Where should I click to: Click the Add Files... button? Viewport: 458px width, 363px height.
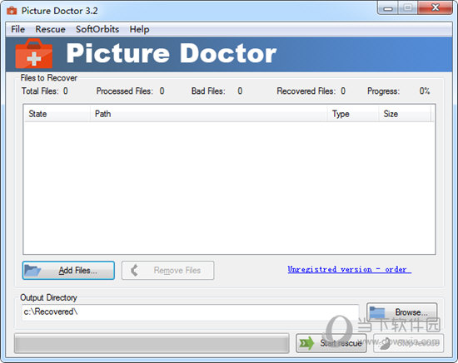point(68,270)
